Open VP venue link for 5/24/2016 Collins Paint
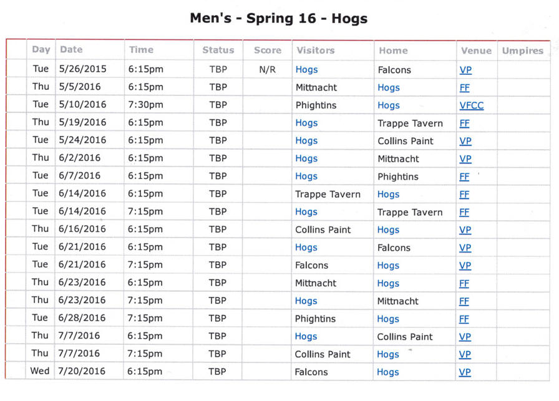 [465, 141]
